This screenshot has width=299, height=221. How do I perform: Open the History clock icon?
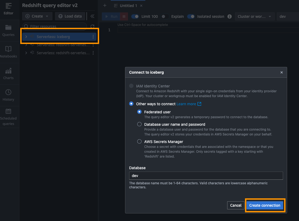pos(8,92)
